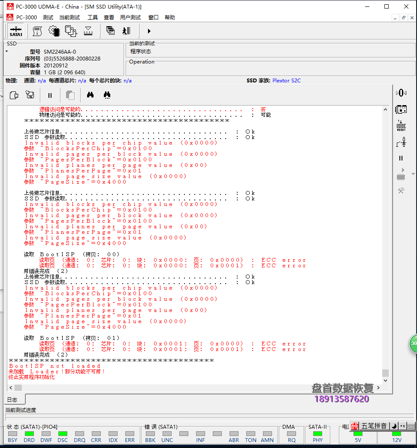This screenshot has width=417, height=448.
Task: Pause log output in the log toolbar
Action: [x=50, y=95]
